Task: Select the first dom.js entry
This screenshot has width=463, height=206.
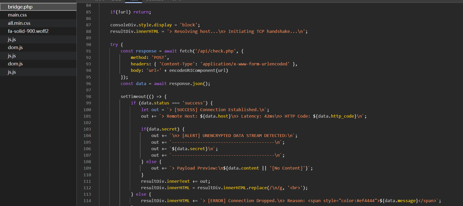Action: tap(15, 48)
